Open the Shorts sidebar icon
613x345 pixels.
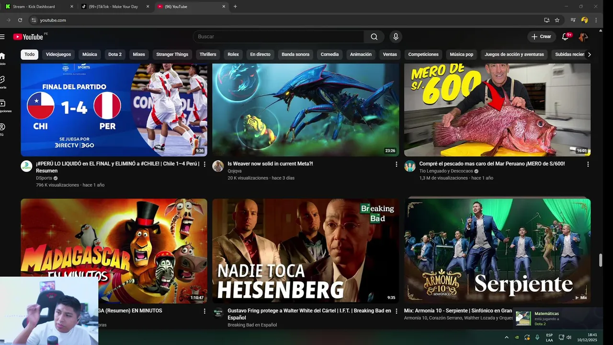2,82
